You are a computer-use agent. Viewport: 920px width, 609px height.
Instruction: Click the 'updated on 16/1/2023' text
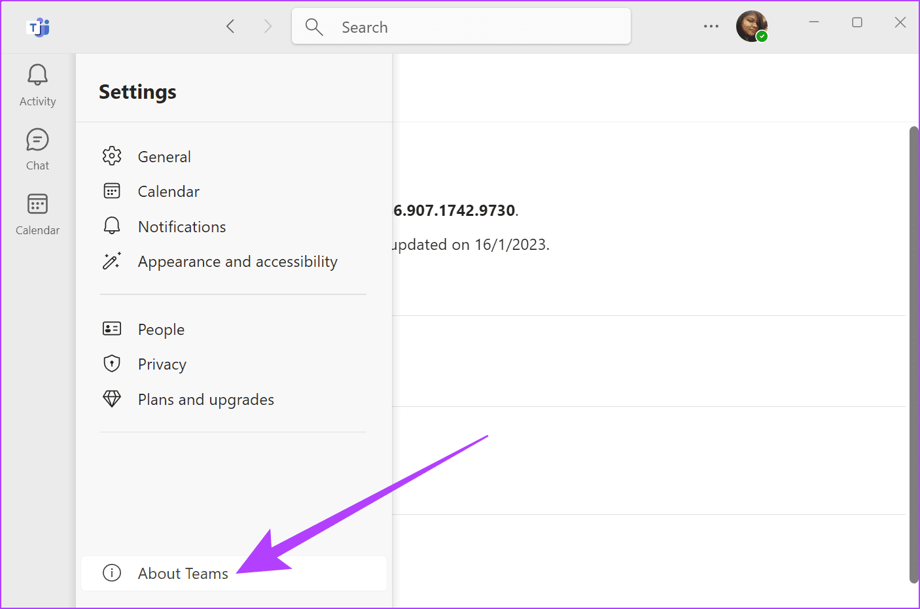click(470, 245)
